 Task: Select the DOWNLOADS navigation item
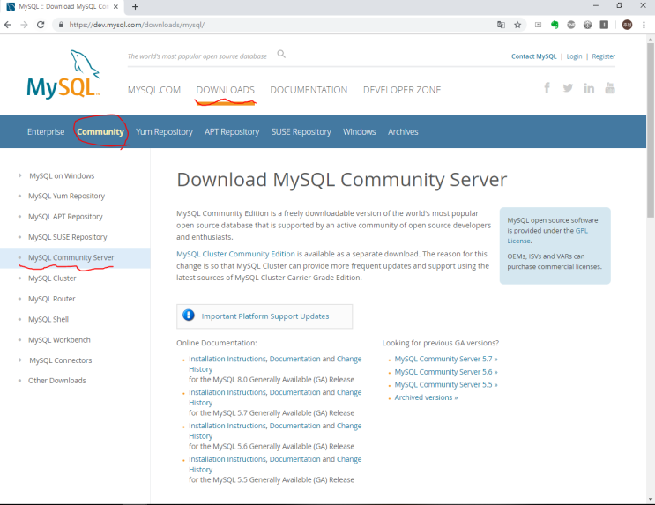coord(225,90)
